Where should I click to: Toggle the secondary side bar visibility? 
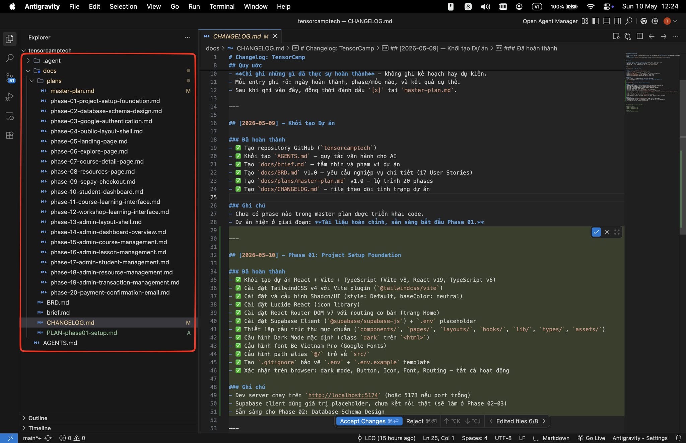pos(618,21)
